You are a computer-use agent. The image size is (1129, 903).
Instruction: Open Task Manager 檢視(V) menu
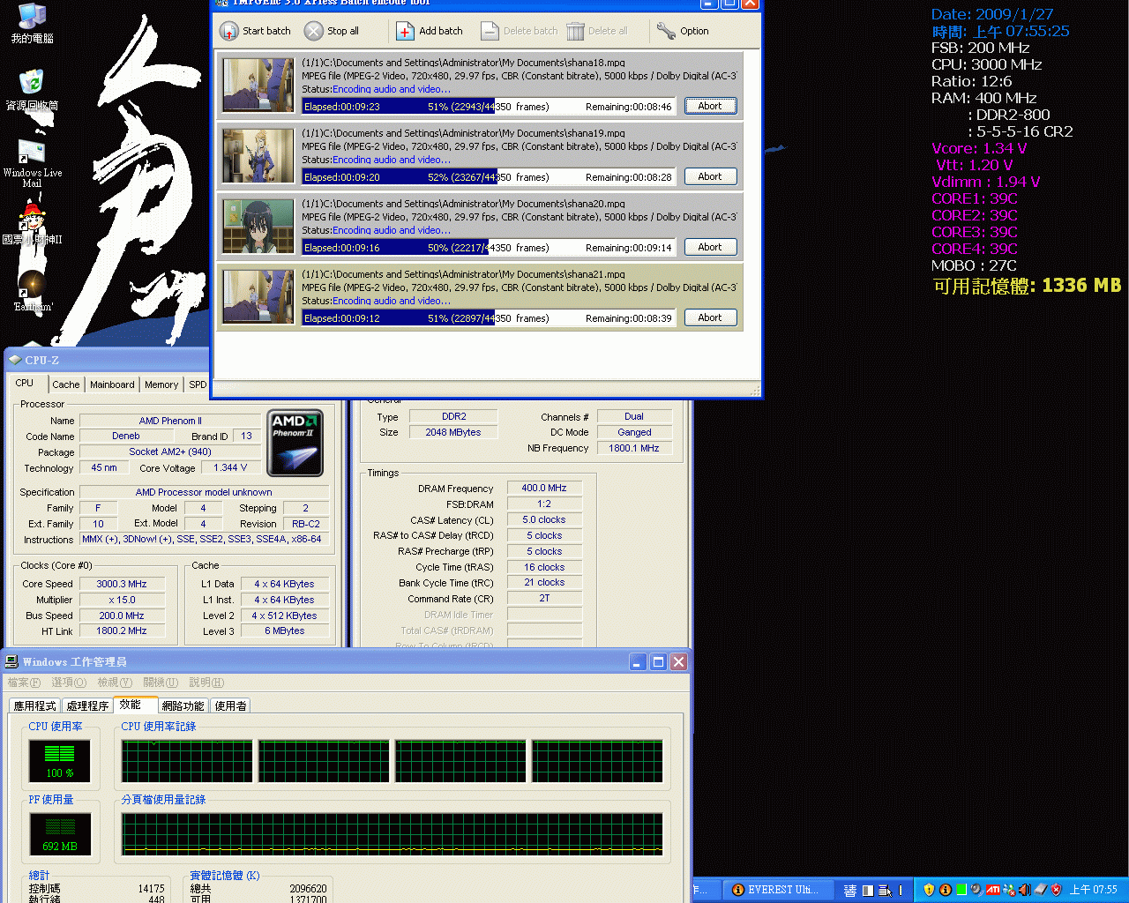(x=115, y=683)
